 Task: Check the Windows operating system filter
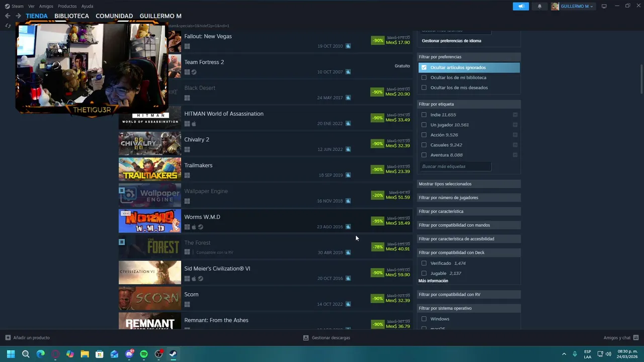pos(424,319)
